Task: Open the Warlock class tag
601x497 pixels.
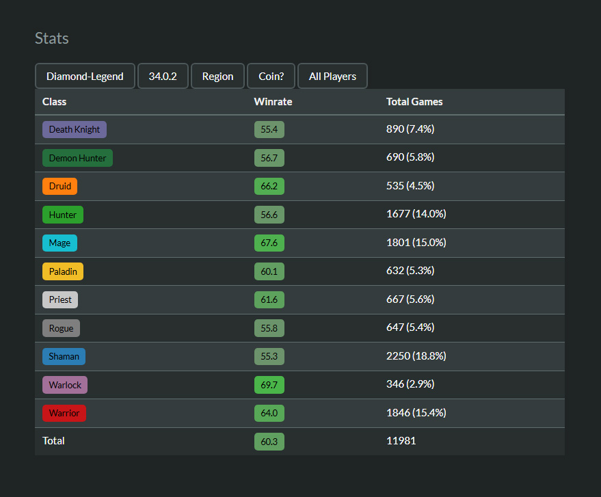Action: [65, 385]
